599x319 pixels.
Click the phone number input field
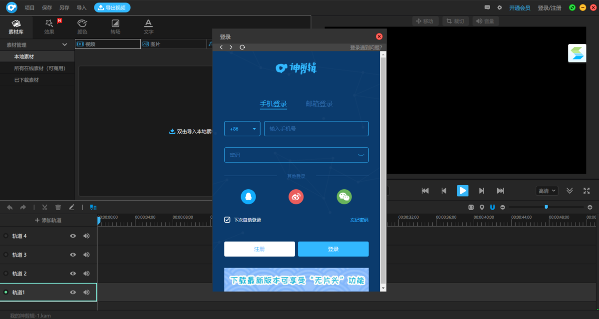pyautogui.click(x=316, y=128)
